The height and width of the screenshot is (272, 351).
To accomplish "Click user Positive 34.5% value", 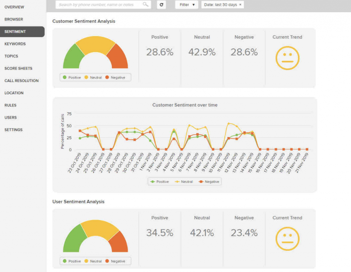I will tap(160, 233).
